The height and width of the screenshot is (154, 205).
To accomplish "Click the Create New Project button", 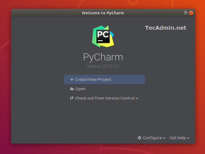I will [104, 79].
